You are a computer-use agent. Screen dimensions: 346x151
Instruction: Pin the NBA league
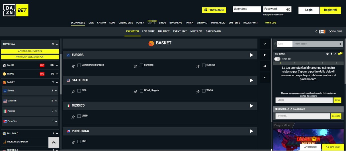pos(73,91)
